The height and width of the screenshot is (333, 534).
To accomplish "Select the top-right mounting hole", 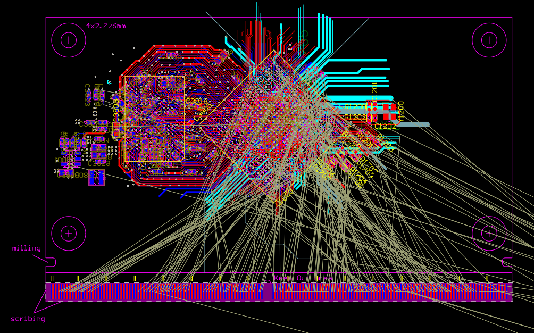I will click(489, 40).
